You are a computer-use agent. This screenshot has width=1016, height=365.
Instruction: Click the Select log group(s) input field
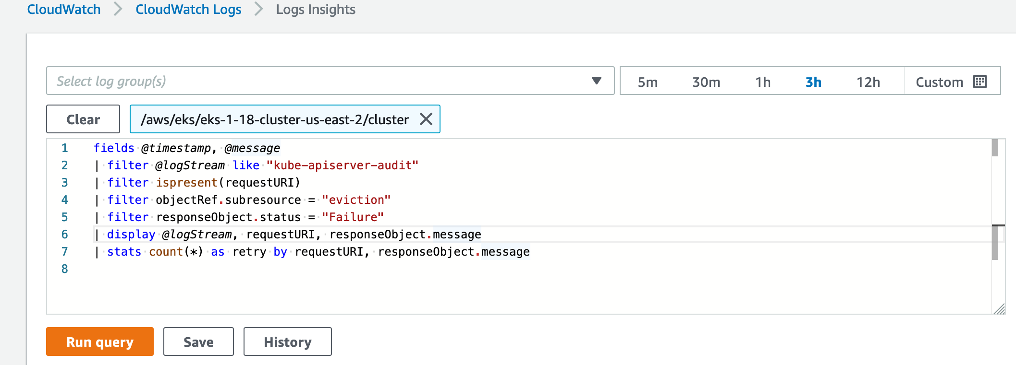(330, 81)
